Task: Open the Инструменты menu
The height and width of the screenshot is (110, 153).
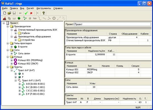Action: (x=44, y=8)
